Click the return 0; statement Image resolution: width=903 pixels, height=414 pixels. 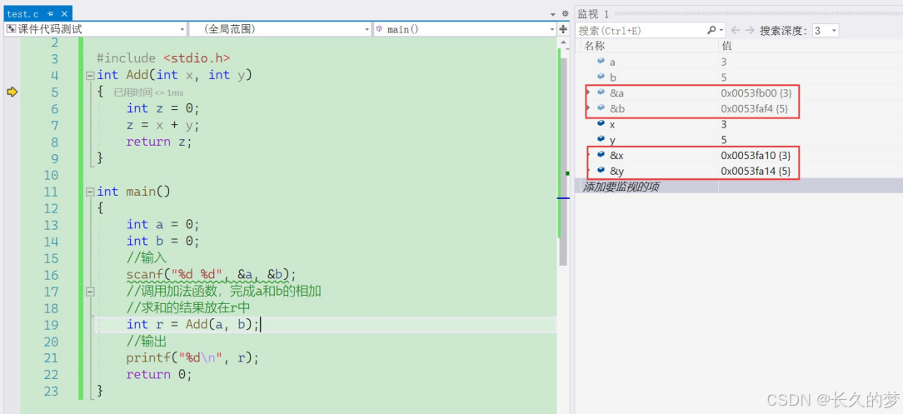159,375
